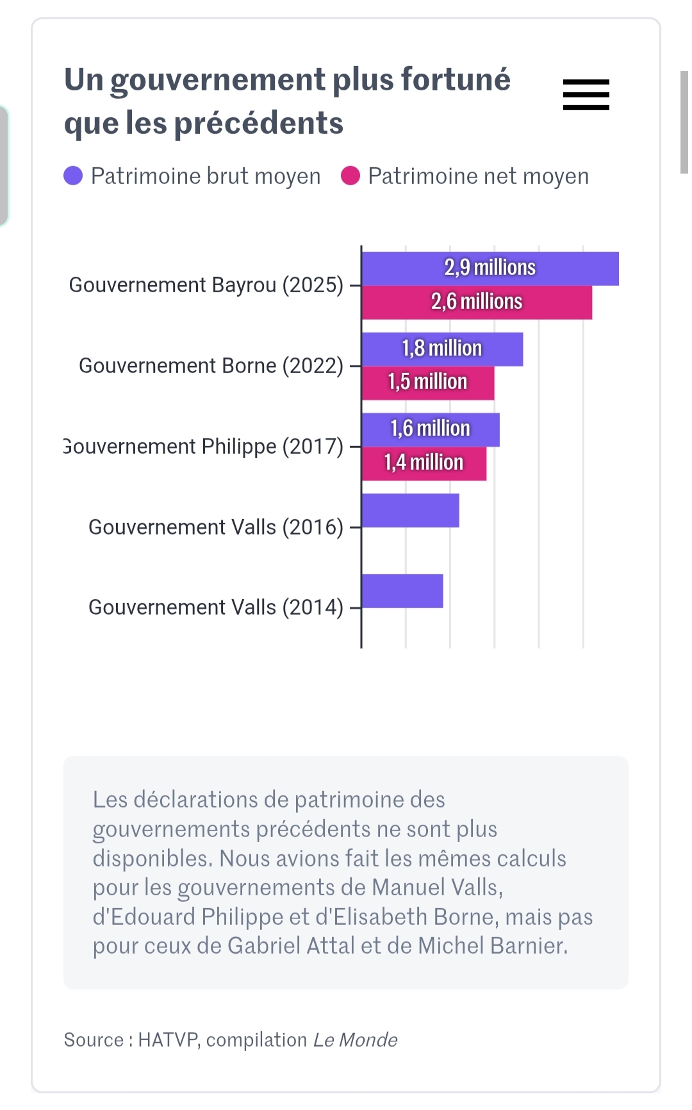
Task: Click the Gouvernement Bayrou (2025) axis label
Action: click(206, 285)
